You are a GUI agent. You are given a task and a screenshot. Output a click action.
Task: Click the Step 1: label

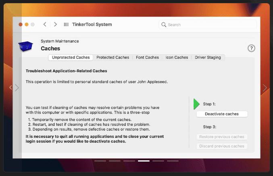(209, 104)
